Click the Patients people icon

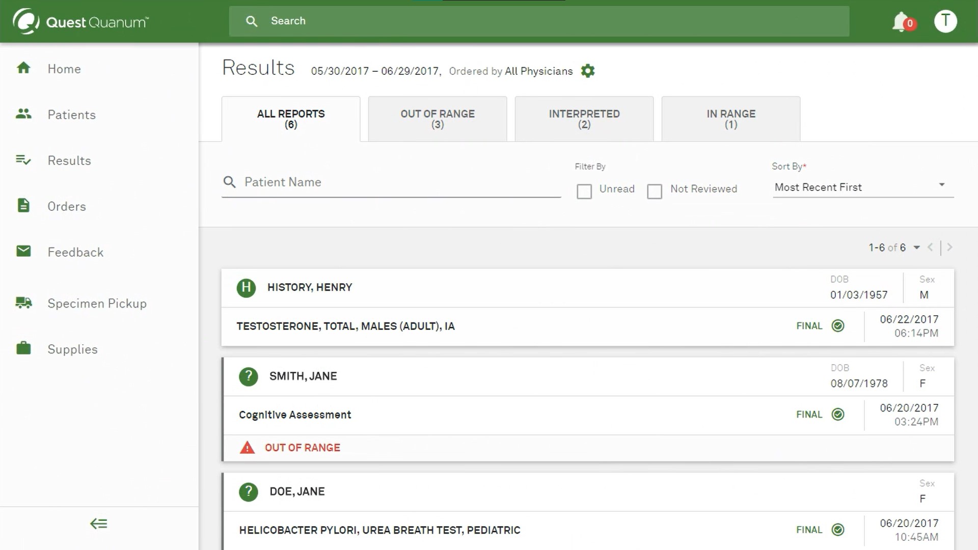23,114
